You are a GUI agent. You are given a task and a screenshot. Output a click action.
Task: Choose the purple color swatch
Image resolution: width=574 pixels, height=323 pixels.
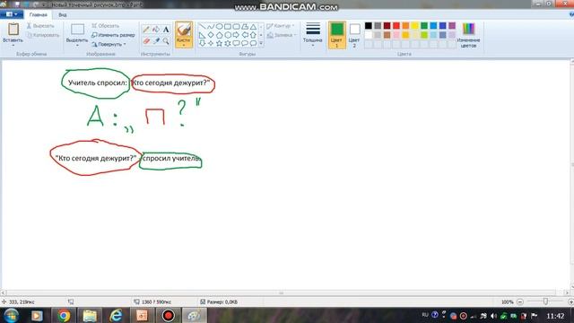coord(452,26)
